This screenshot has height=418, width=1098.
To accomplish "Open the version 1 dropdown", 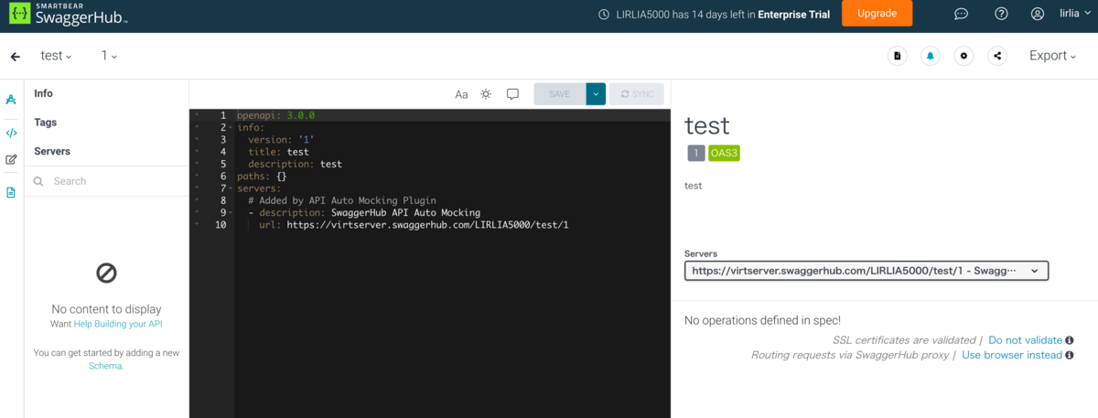I will pyautogui.click(x=109, y=56).
